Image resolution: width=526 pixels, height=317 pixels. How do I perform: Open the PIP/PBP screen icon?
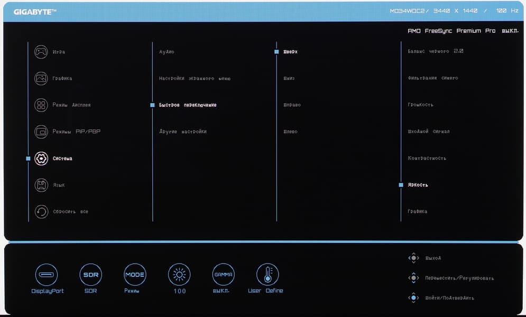point(41,132)
